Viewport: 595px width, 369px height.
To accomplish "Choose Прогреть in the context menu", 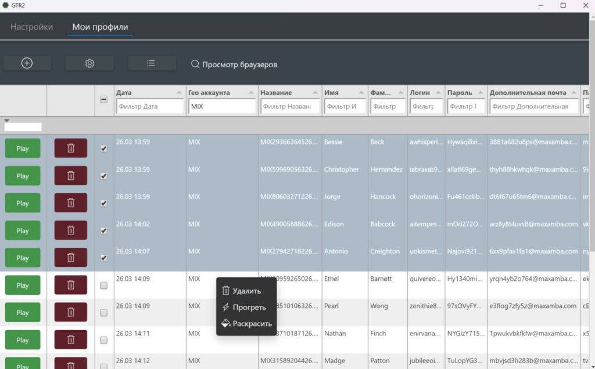I will tap(246, 307).
